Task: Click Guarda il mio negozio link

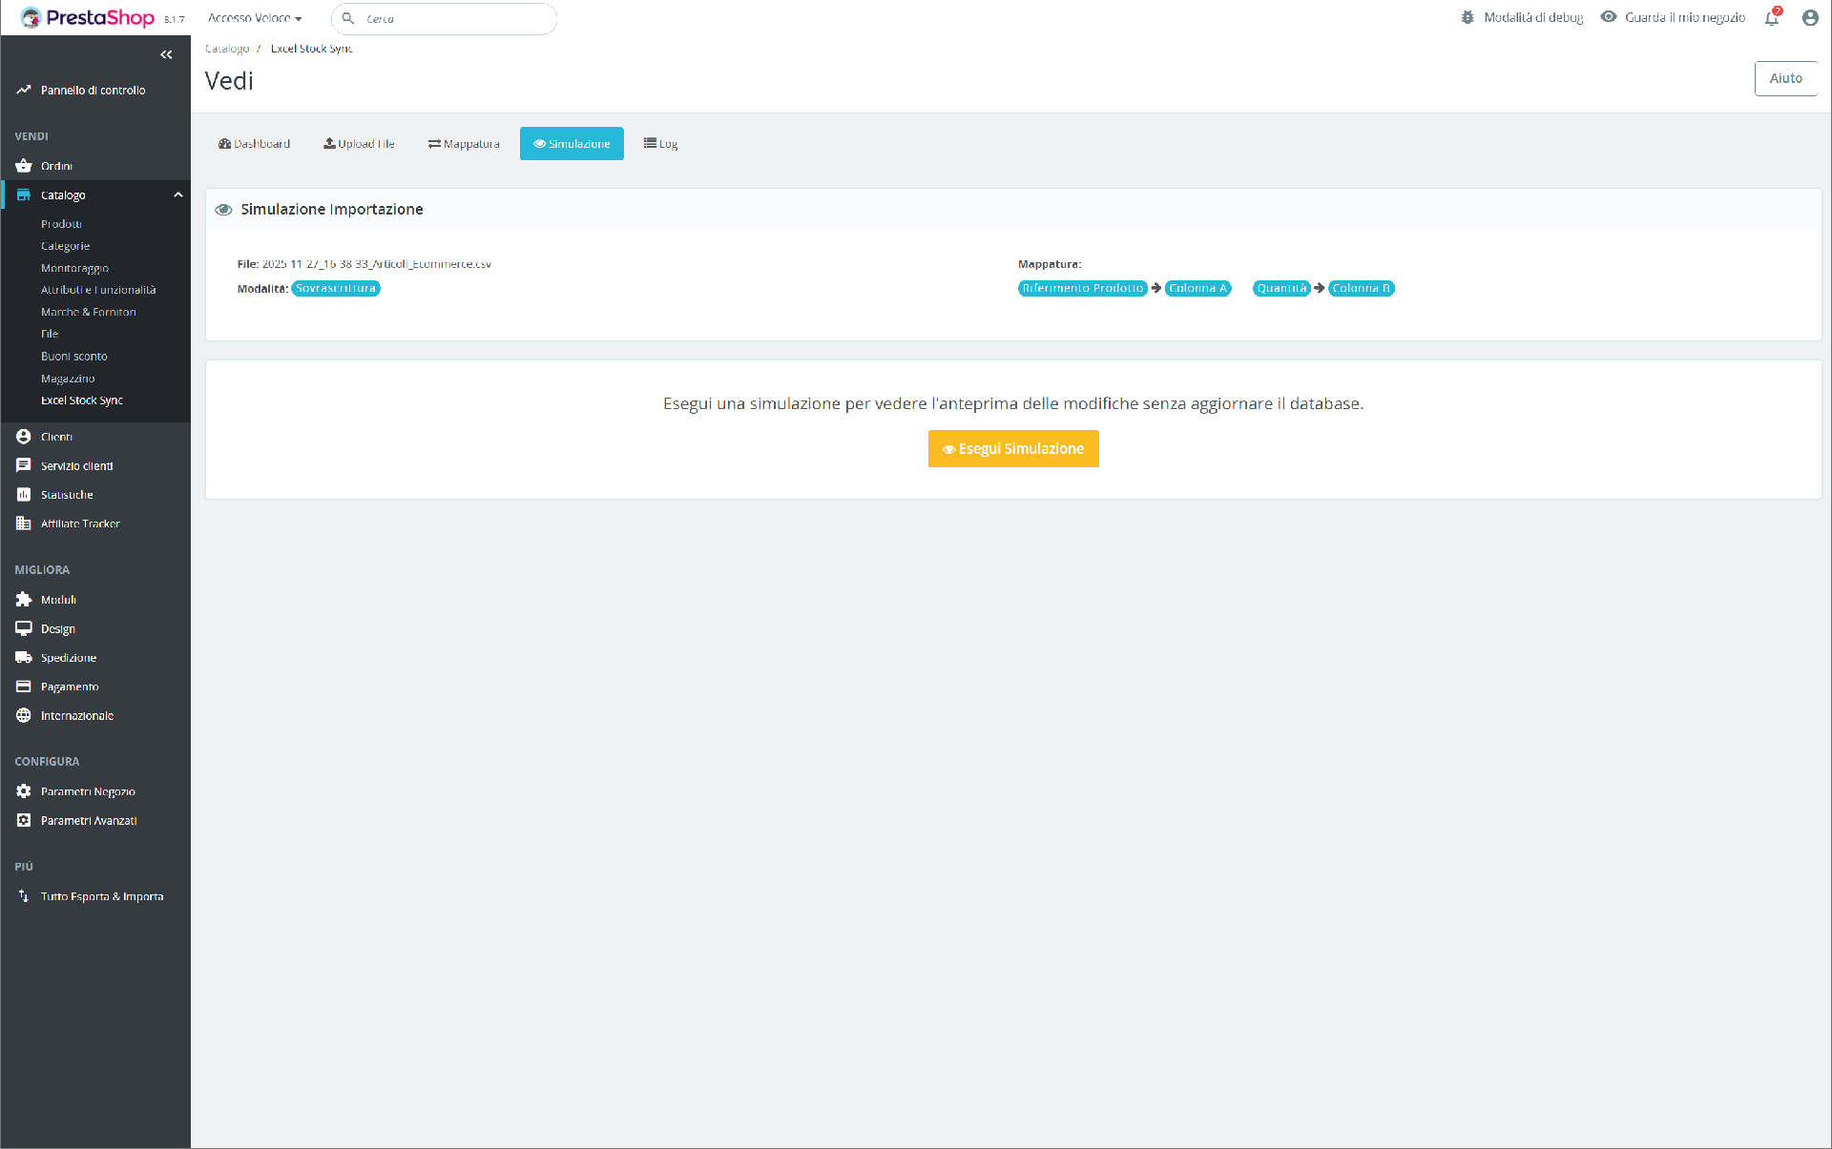Action: pyautogui.click(x=1684, y=18)
